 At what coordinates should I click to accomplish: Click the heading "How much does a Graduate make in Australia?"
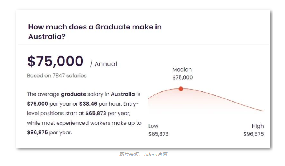click(95, 32)
